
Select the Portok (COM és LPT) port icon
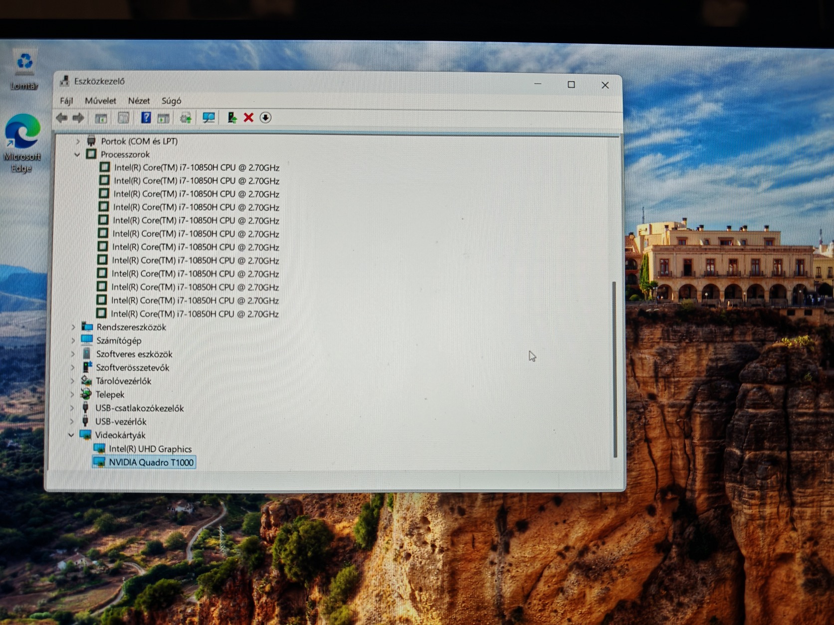pyautogui.click(x=91, y=141)
